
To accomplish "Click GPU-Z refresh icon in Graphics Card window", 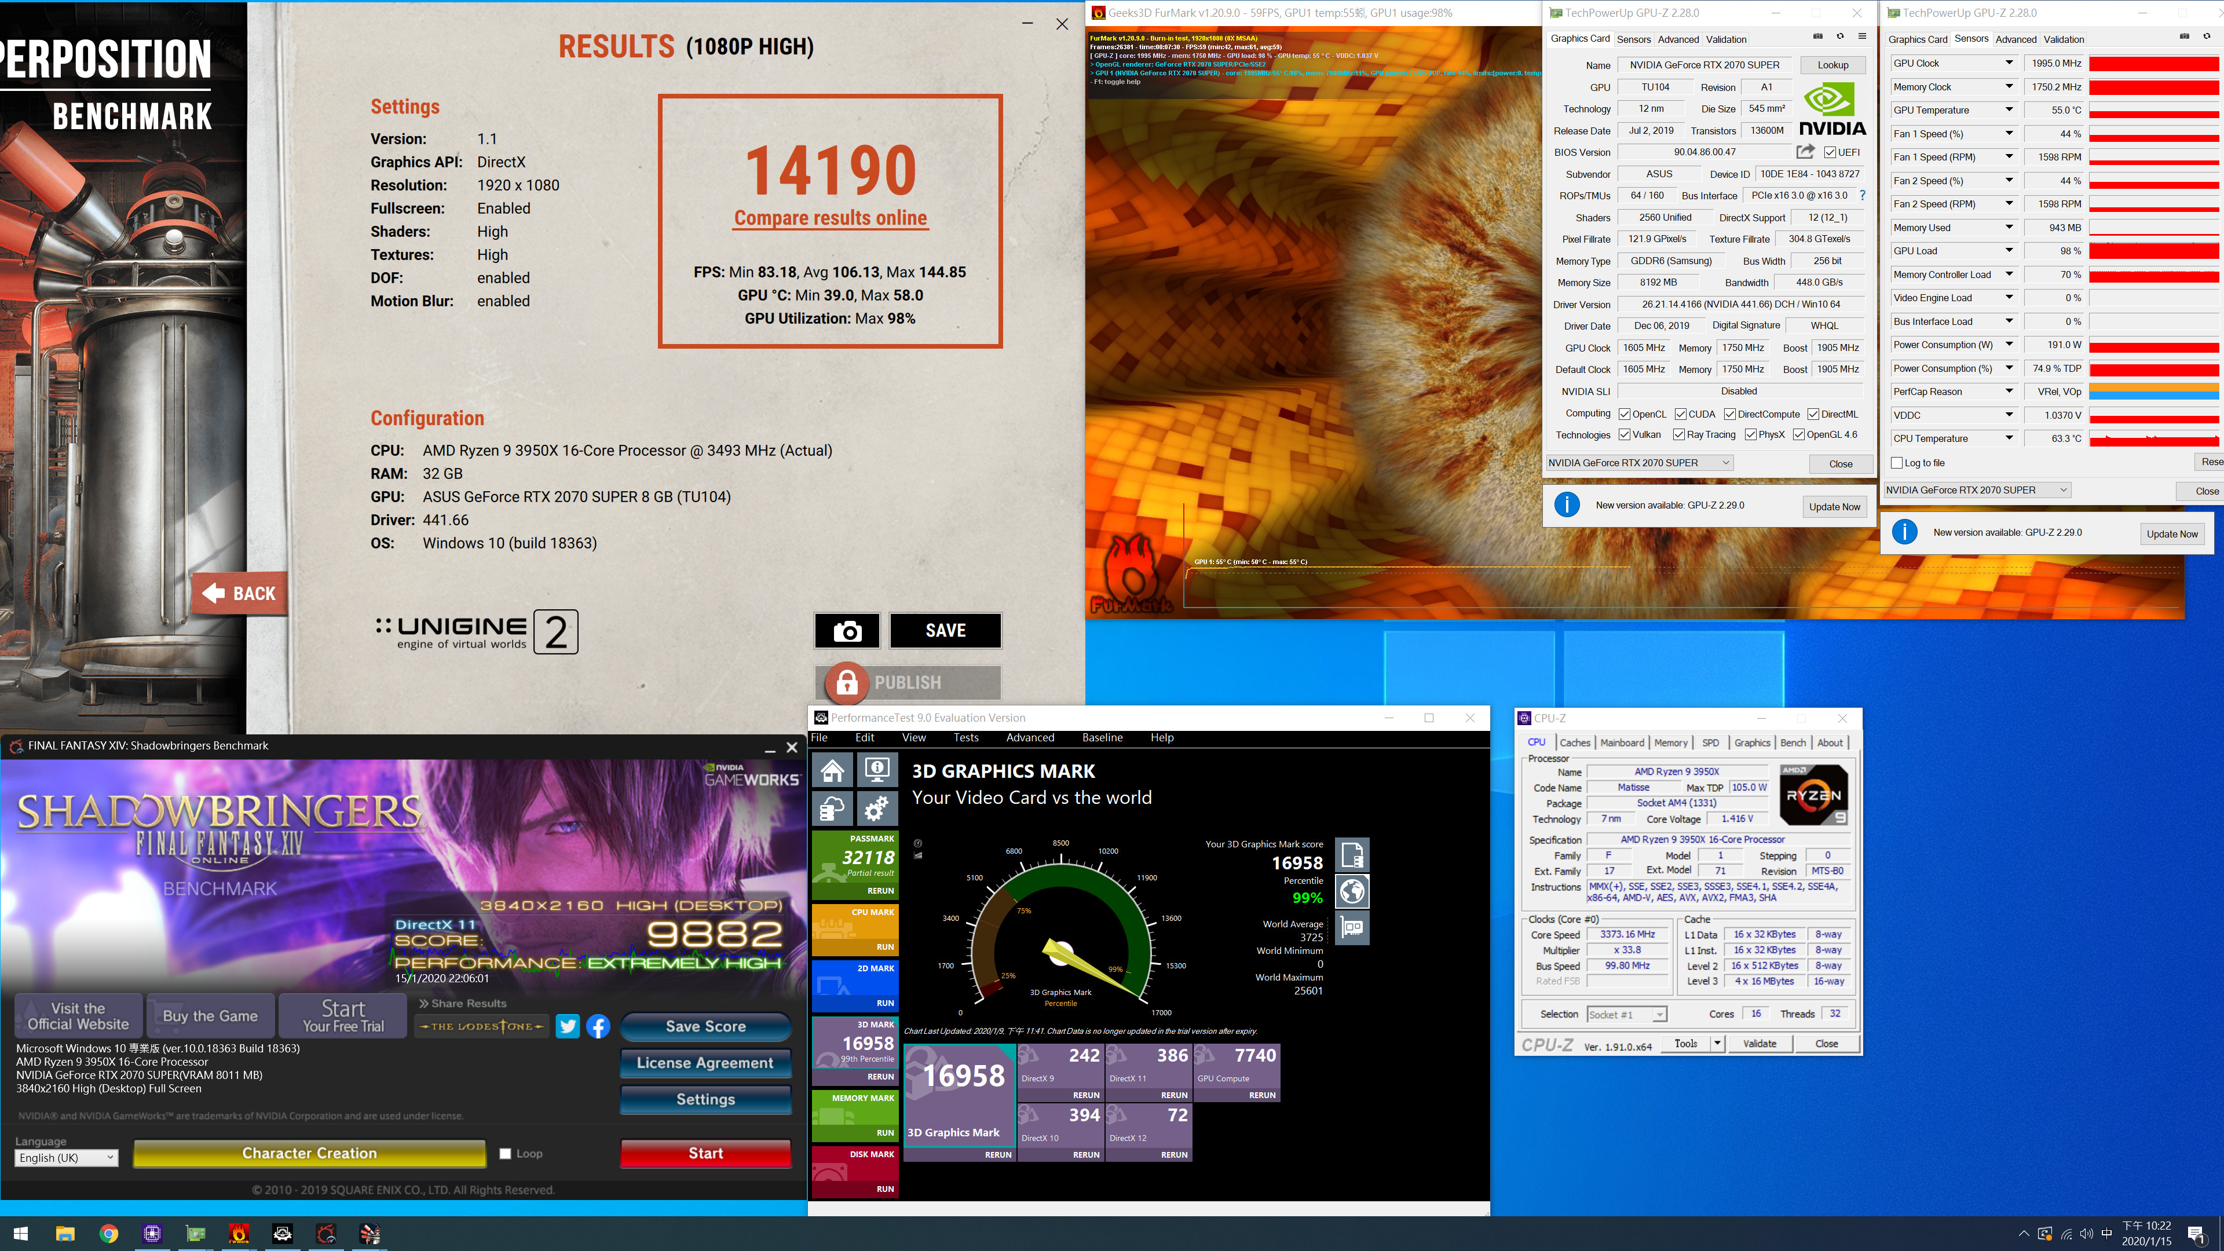I will [x=1840, y=36].
